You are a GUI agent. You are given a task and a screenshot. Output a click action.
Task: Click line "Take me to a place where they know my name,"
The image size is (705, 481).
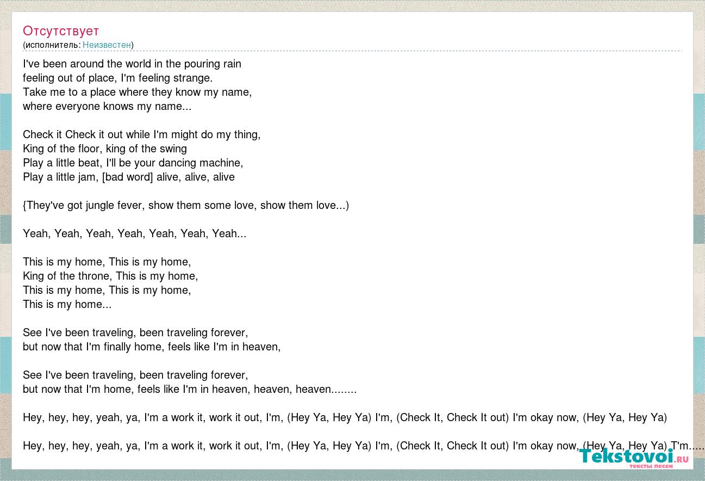tap(138, 92)
